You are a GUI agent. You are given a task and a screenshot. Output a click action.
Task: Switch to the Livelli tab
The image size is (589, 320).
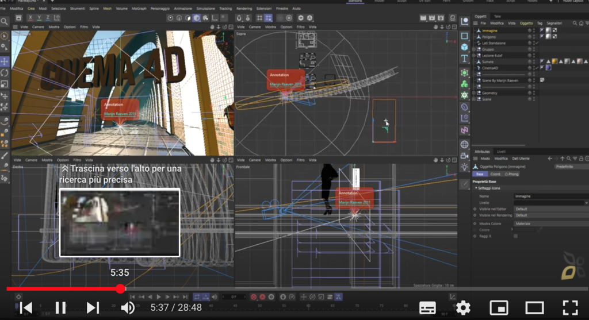click(502, 152)
